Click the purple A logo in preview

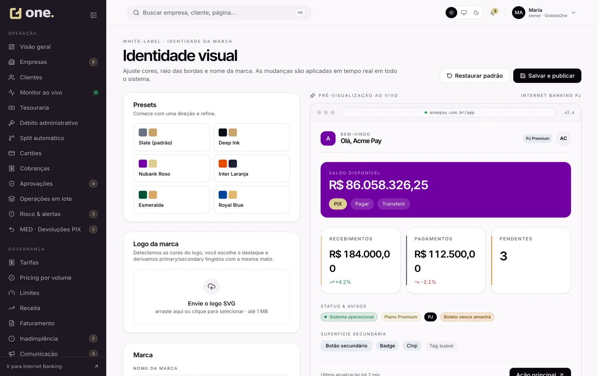[x=328, y=138]
